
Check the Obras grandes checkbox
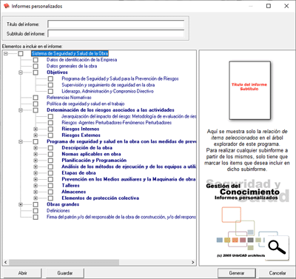click(36, 204)
